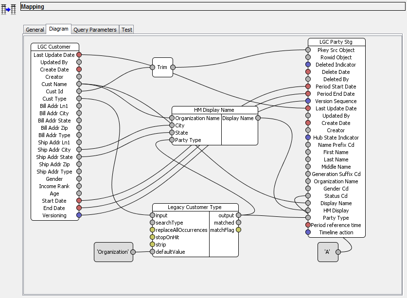Switch to the Query Parameters tab
The image size is (407, 298).
(x=95, y=29)
